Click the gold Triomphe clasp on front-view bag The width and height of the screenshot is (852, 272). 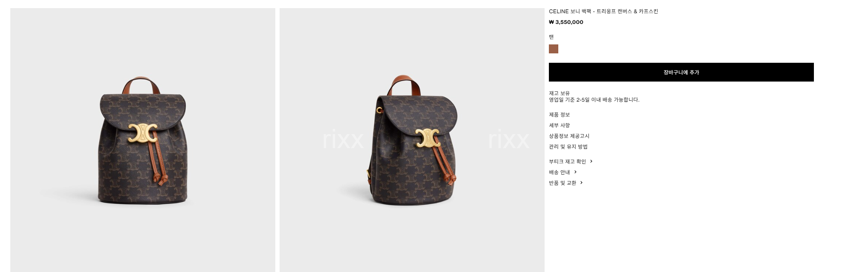[142, 132]
